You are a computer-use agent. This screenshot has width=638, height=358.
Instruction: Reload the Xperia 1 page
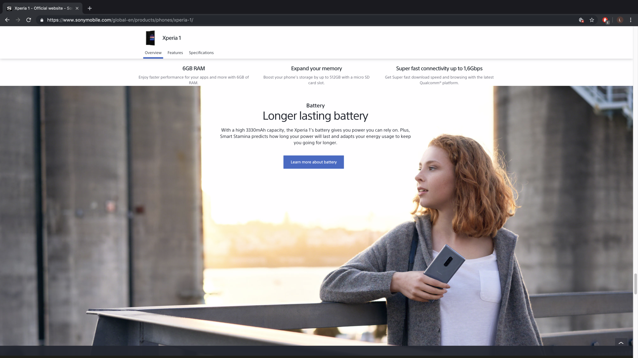tap(29, 20)
